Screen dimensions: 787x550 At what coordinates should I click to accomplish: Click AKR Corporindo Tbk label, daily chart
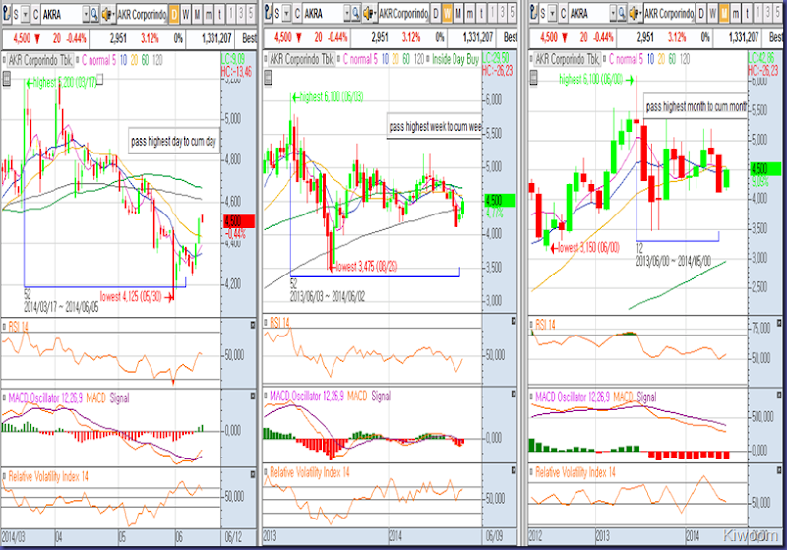tap(40, 60)
